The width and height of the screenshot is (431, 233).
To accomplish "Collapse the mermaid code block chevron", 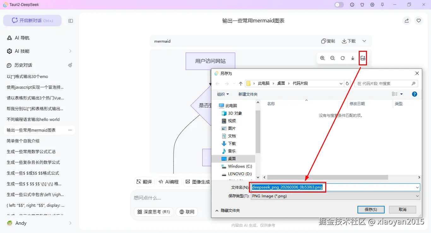I will click(x=364, y=41).
